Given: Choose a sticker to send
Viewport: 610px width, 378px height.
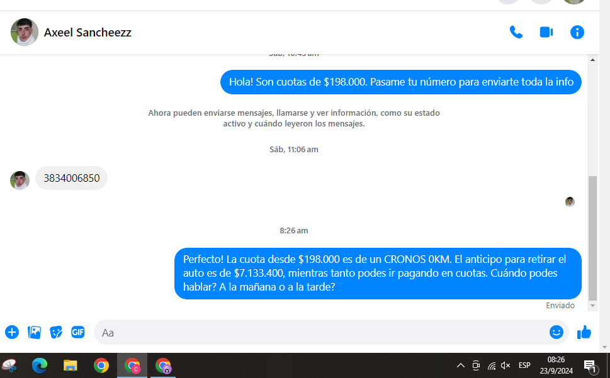Looking at the screenshot, I should coord(56,332).
